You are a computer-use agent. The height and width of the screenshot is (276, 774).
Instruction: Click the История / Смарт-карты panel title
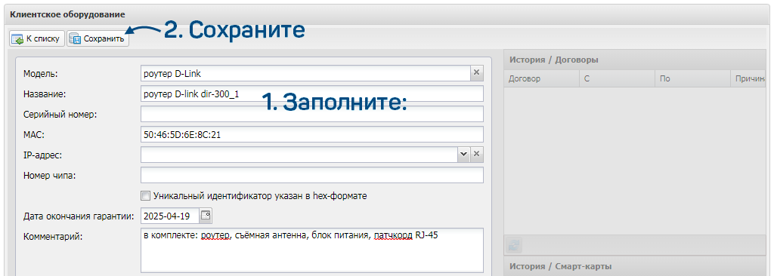pyautogui.click(x=561, y=266)
